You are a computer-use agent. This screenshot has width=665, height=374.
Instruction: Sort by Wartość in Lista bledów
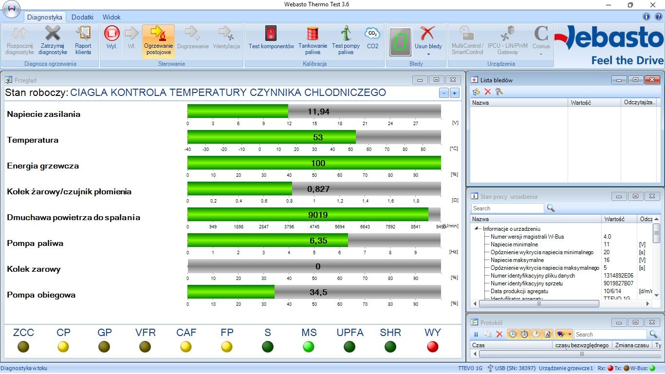pyautogui.click(x=595, y=103)
